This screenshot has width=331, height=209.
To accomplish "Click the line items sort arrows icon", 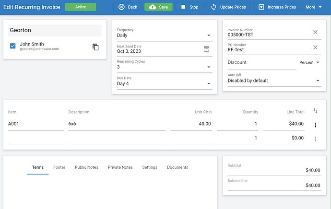I will coord(315,111).
